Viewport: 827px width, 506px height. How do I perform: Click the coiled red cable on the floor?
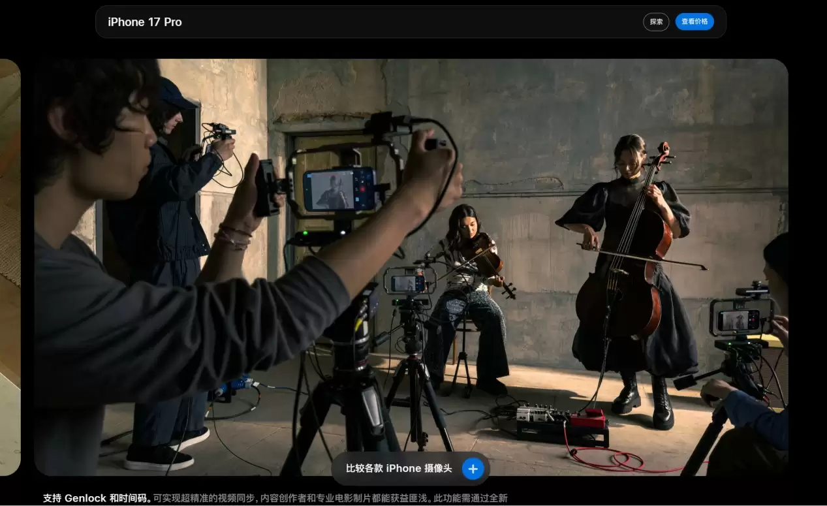pos(620,460)
